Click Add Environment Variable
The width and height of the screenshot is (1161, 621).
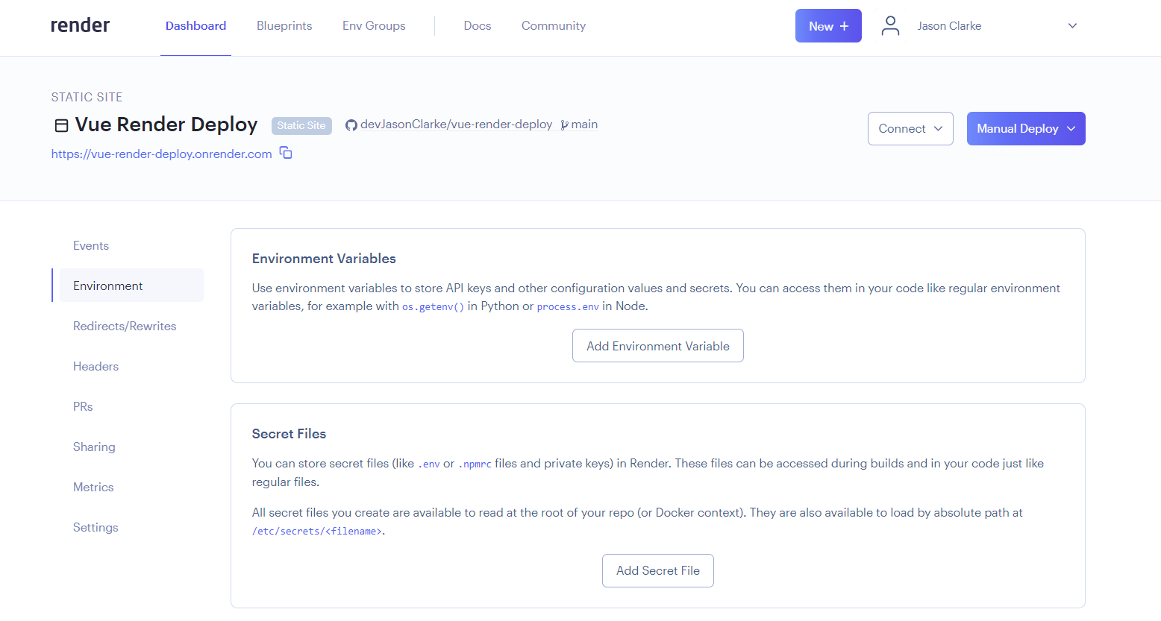pyautogui.click(x=657, y=345)
